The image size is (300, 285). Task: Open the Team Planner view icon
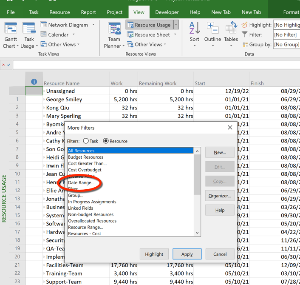point(114,28)
